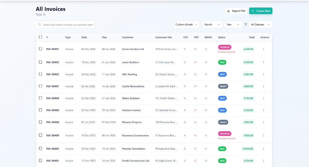Click customer name Phoenix Projects
The height and width of the screenshot is (167, 309).
pyautogui.click(x=132, y=122)
